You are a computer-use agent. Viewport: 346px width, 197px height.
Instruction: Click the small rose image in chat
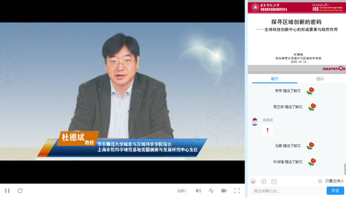(268, 130)
